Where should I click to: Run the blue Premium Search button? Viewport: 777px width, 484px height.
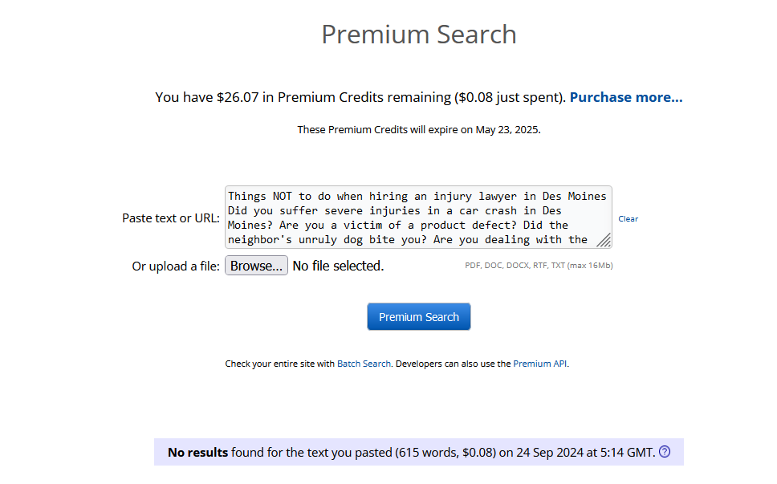(419, 316)
